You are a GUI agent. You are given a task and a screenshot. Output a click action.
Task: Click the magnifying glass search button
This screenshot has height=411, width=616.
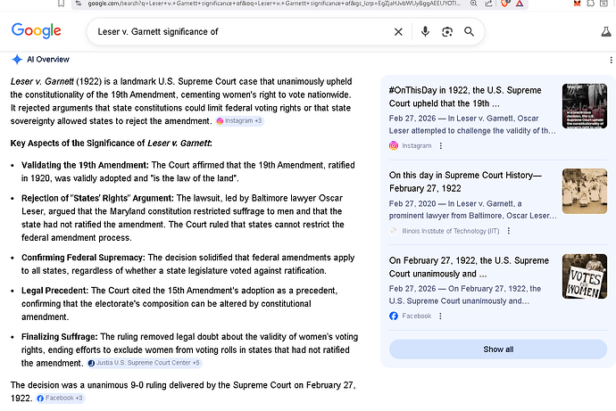click(469, 32)
